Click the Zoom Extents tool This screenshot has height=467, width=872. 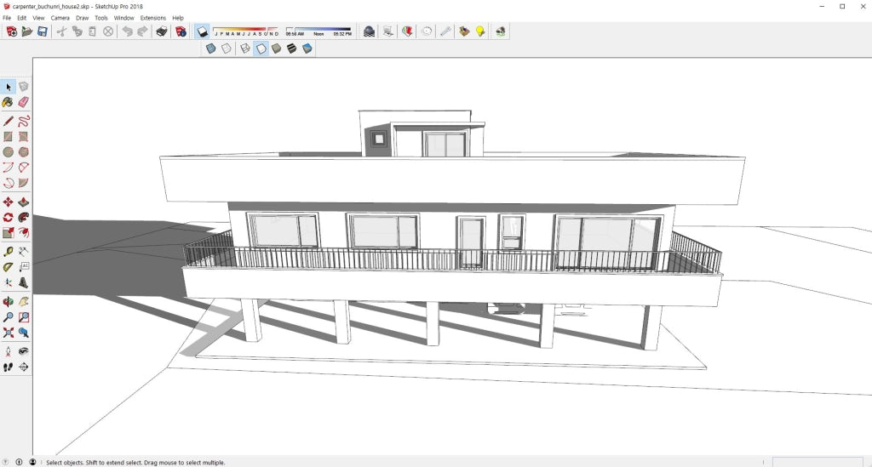pos(8,333)
